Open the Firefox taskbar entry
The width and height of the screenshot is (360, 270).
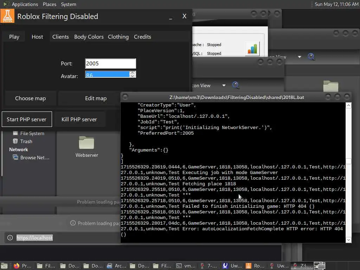(x=22, y=266)
